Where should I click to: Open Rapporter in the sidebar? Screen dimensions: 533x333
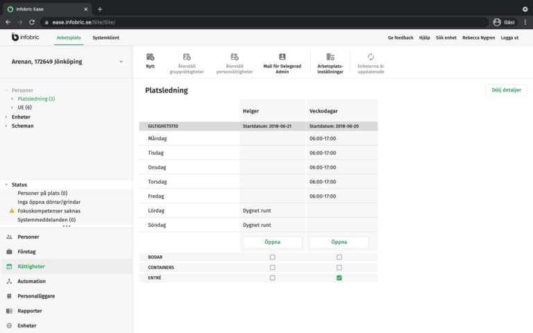[30, 311]
